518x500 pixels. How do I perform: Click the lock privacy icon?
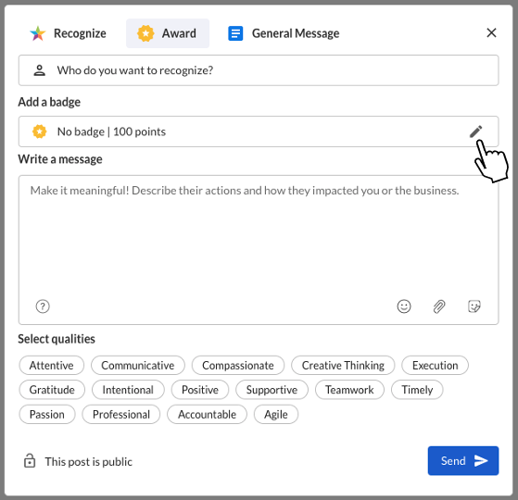click(x=30, y=461)
